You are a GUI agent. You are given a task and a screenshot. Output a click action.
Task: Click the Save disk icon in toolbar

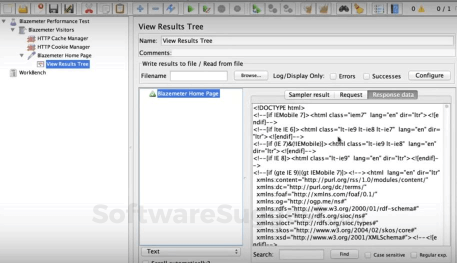pos(53,8)
